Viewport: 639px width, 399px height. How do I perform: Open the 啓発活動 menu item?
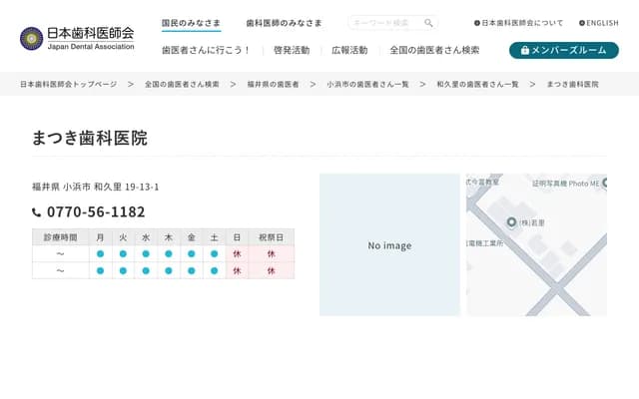coord(291,50)
